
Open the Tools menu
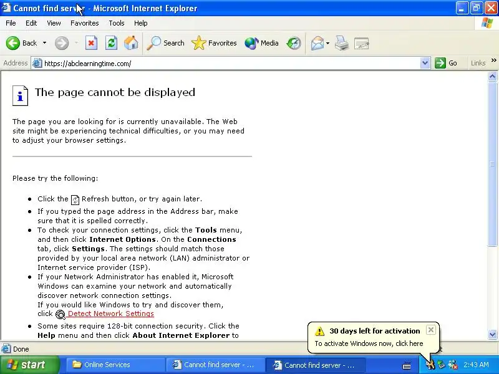(117, 23)
